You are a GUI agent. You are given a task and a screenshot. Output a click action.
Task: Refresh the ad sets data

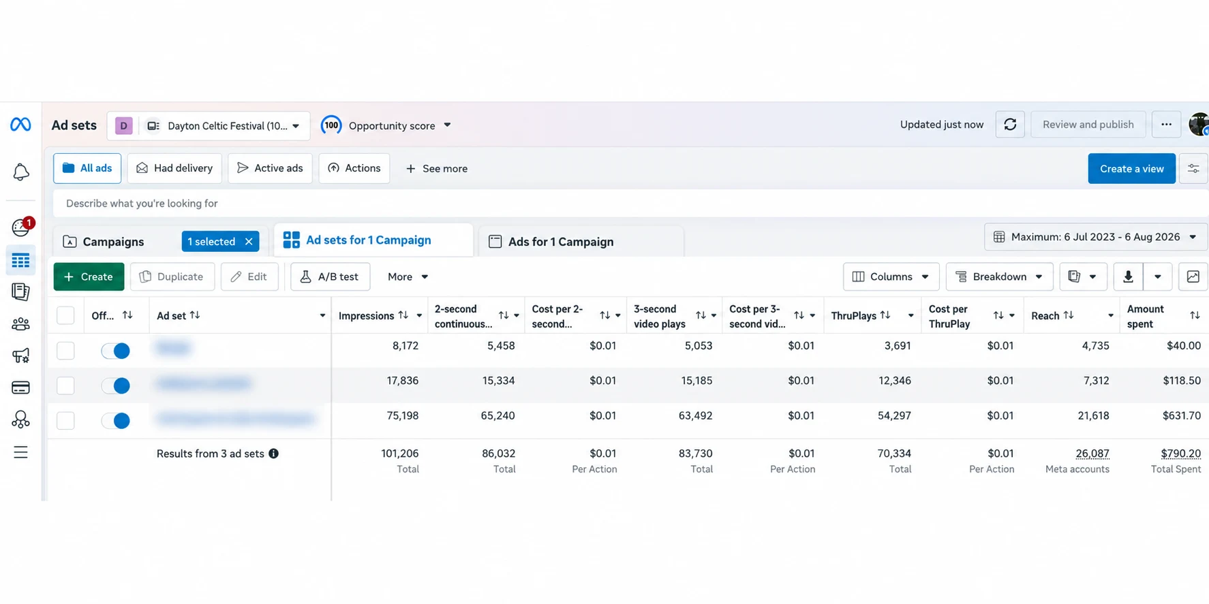pyautogui.click(x=1010, y=125)
